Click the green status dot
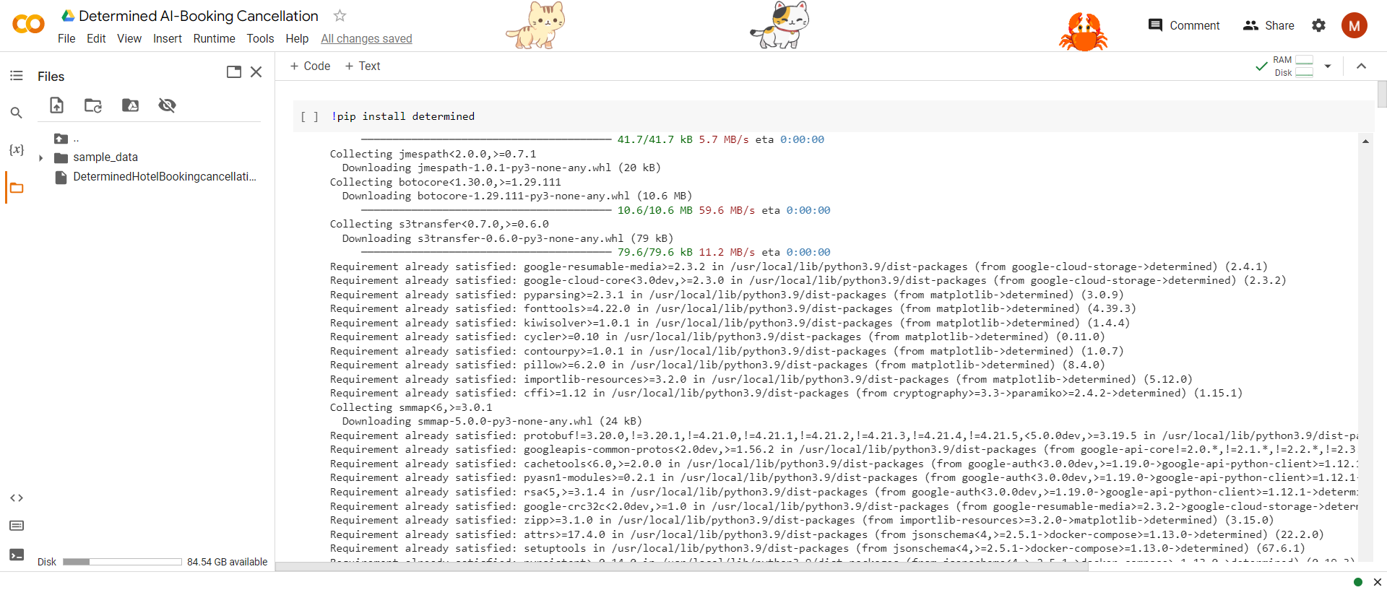 tap(1357, 582)
